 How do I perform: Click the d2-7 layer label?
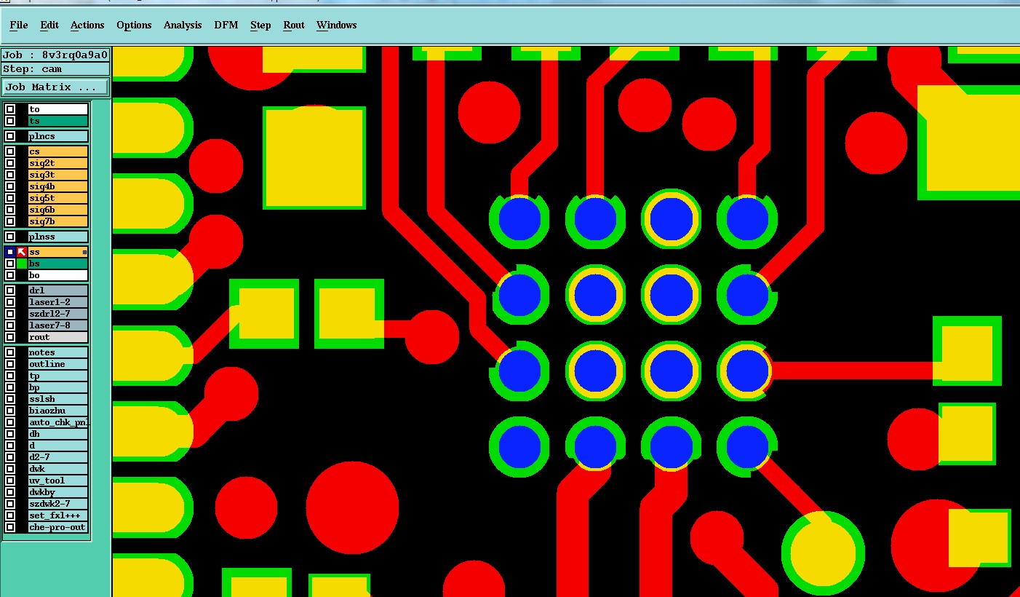[57, 457]
